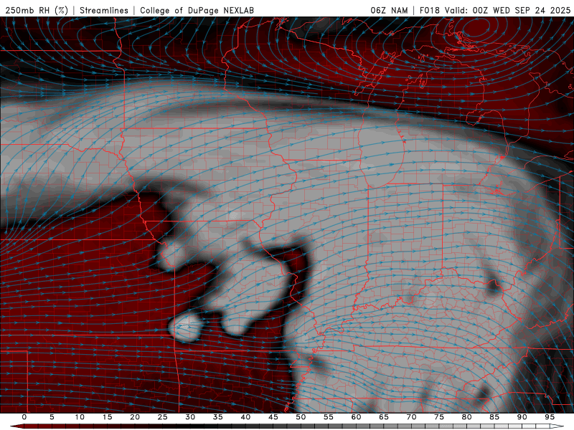Select the "70" colorbar tick label
Image resolution: width=574 pixels, height=430 pixels.
click(411, 417)
